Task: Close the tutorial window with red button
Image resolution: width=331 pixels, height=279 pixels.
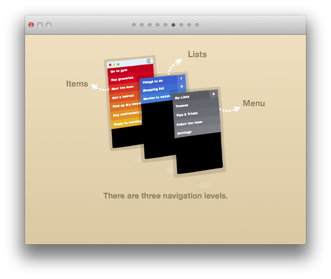Action: [x=31, y=25]
